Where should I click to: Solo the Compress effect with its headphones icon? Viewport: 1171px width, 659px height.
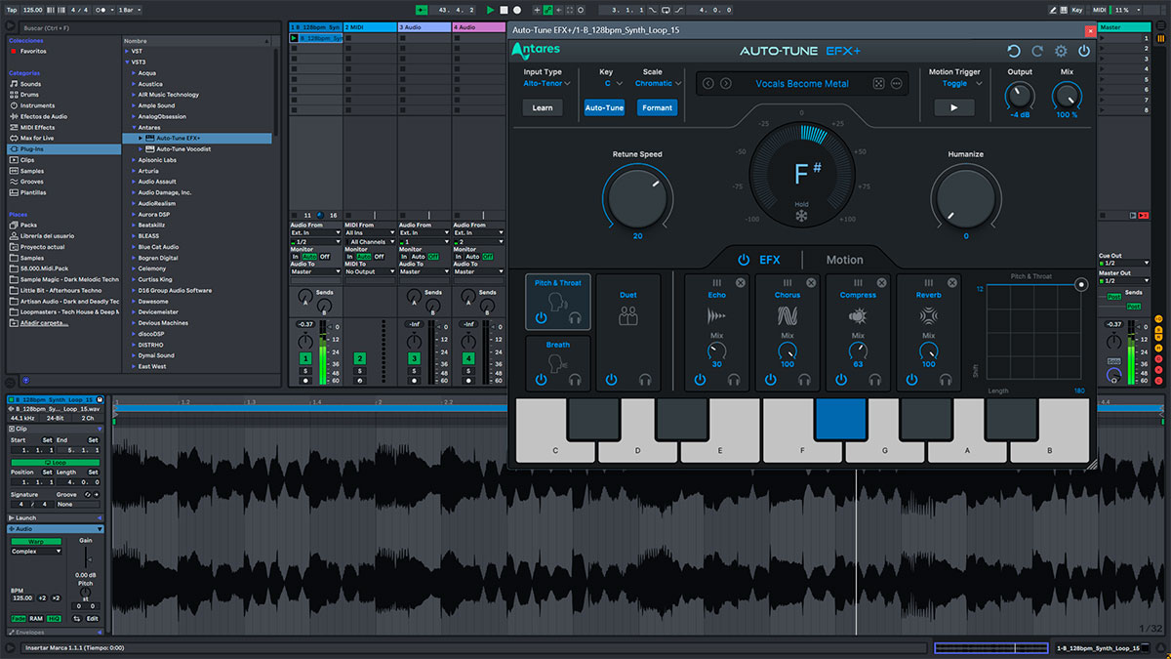(875, 380)
